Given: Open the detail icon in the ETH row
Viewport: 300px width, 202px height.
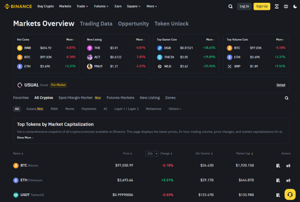Looking at the screenshot, I should coord(278,180).
